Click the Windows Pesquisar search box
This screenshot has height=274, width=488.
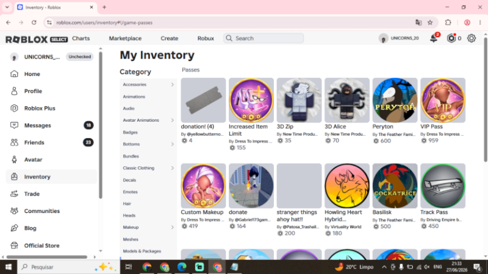(x=68, y=267)
